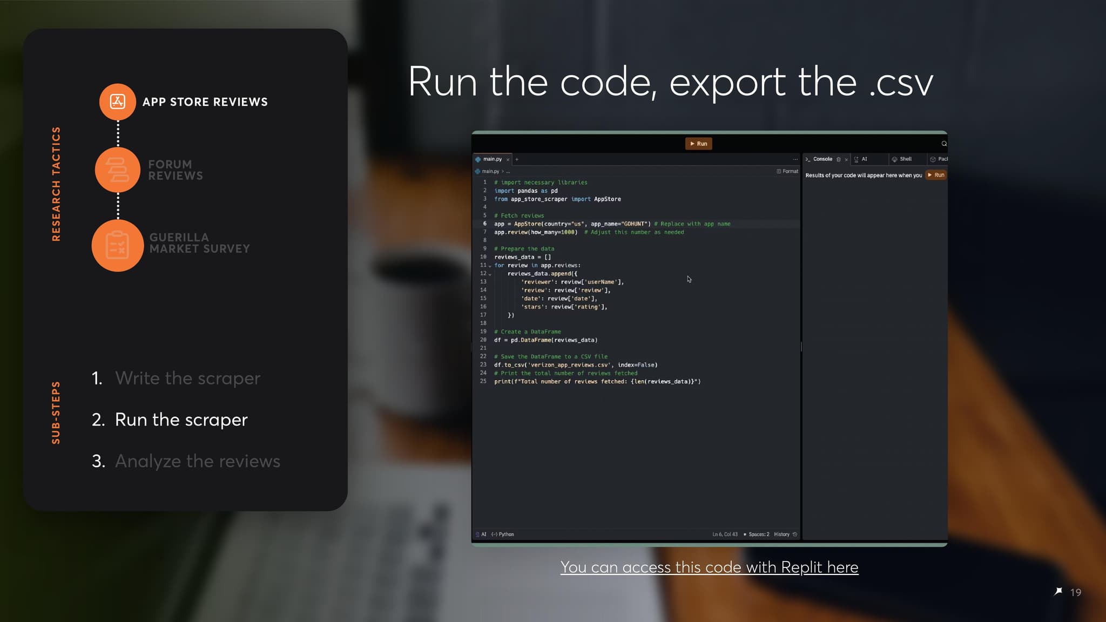This screenshot has width=1106, height=622.
Task: Click the 'SUB-STEPS' vertical label
Action: click(56, 413)
